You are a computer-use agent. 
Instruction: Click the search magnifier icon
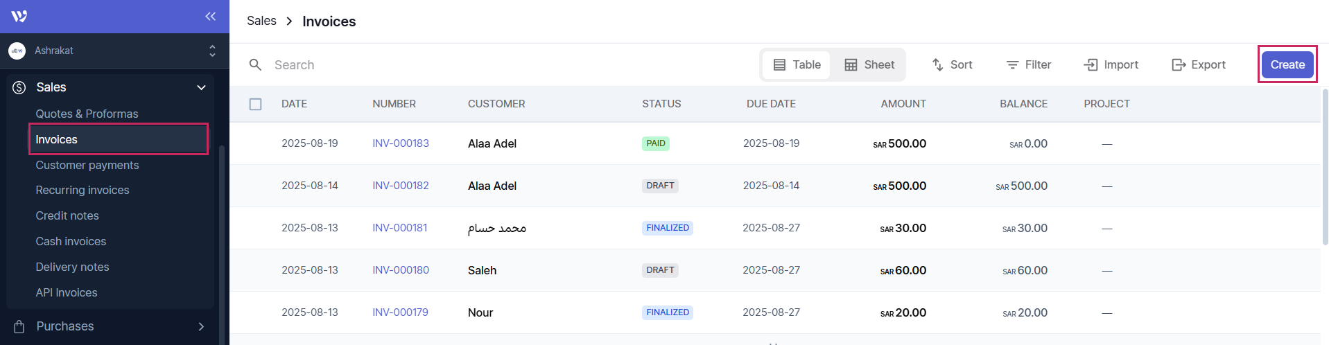255,64
